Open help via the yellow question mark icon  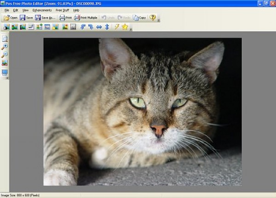click(x=153, y=17)
